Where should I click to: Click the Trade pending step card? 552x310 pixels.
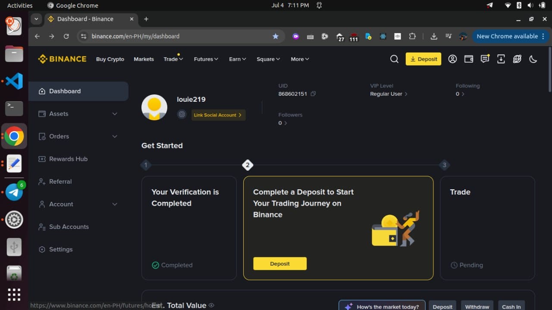pos(487,228)
